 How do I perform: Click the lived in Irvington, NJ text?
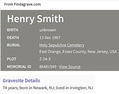(x=74, y=88)
